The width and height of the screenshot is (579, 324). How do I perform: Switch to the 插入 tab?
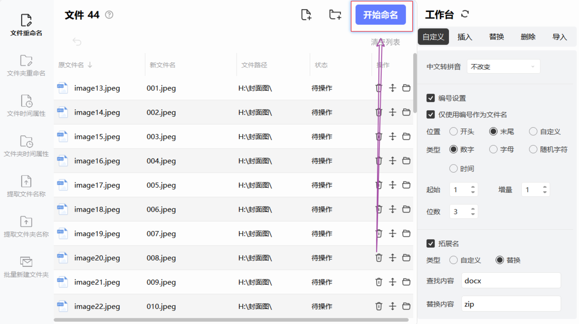(465, 37)
